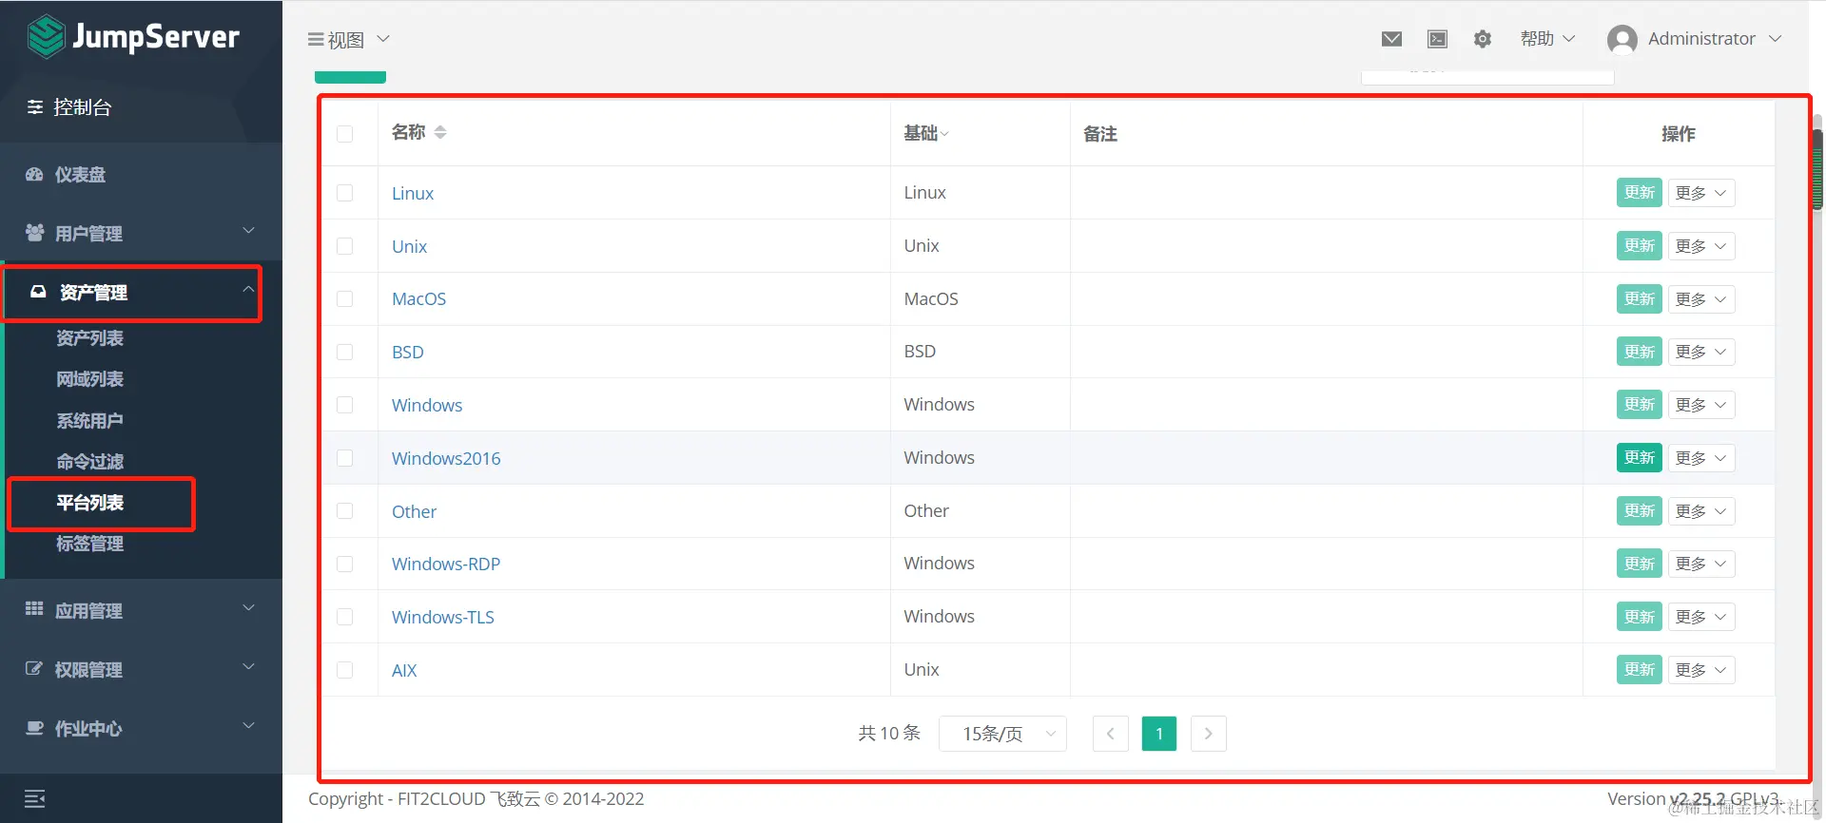Open 标签管理 in sidebar
Viewport: 1826px width, 823px height.
[89, 544]
